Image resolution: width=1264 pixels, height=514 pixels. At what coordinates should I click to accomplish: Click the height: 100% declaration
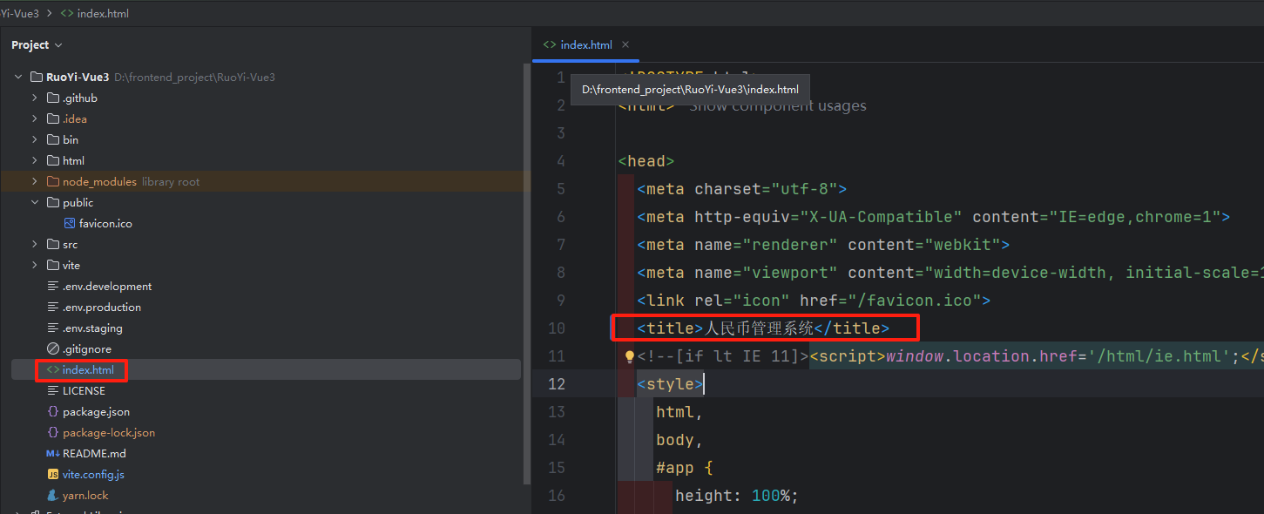click(x=737, y=496)
